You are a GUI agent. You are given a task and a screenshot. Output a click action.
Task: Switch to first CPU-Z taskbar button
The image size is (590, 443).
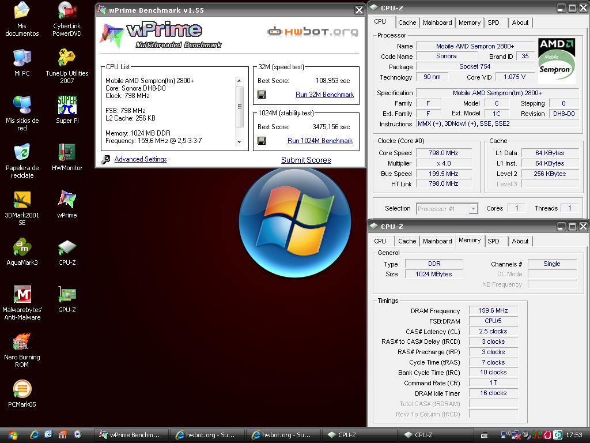[359, 435]
